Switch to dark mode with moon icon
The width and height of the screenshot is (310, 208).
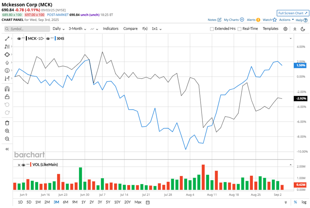click(303, 29)
